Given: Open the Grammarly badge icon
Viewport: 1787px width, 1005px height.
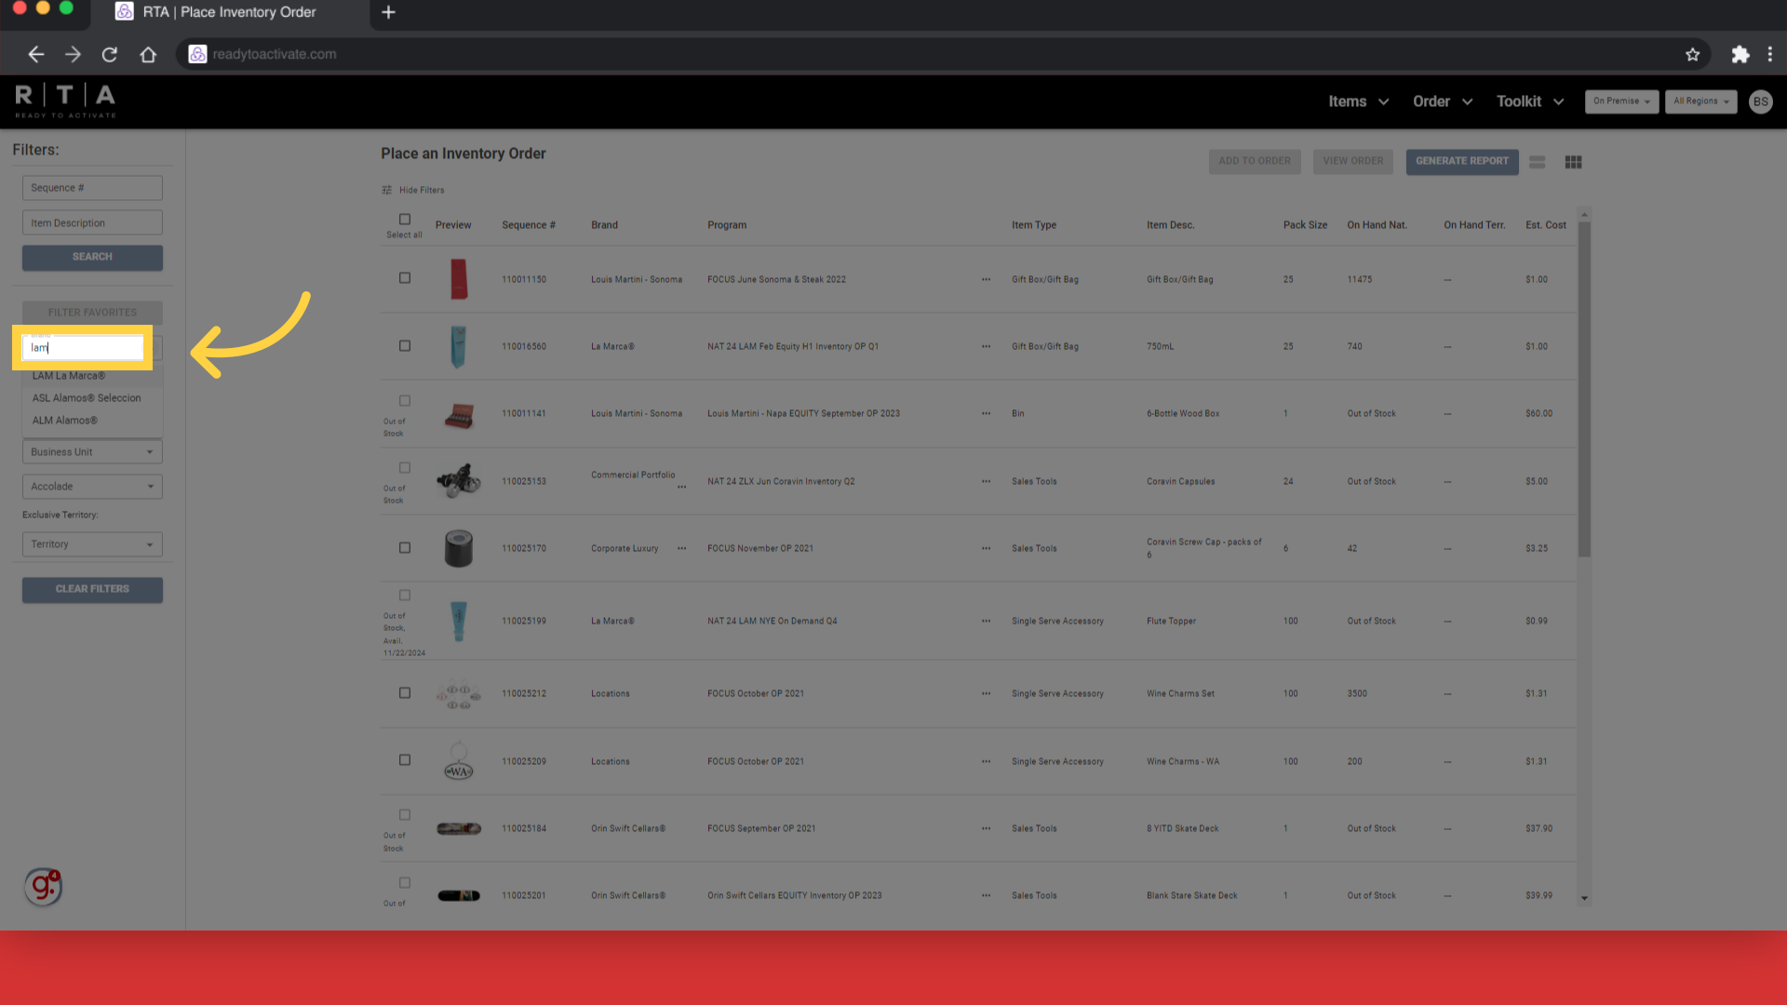Looking at the screenshot, I should pos(43,887).
